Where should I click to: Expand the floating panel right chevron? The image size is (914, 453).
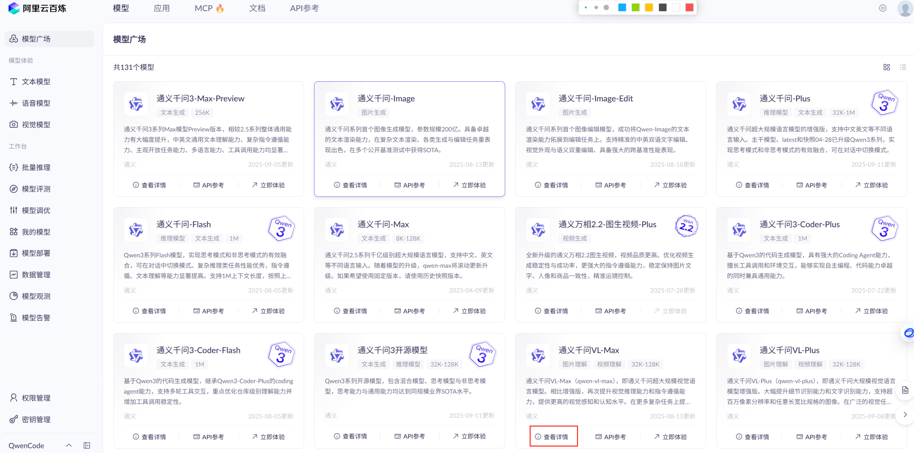coord(905,414)
